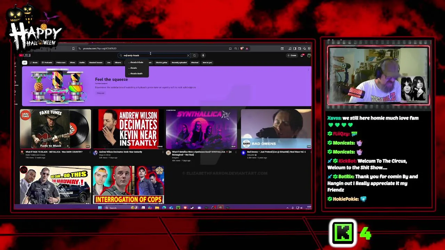Open YouTube notifications bell
The image size is (445, 250).
pyautogui.click(x=302, y=55)
